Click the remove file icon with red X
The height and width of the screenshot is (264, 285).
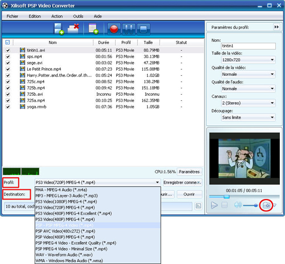click(x=74, y=29)
